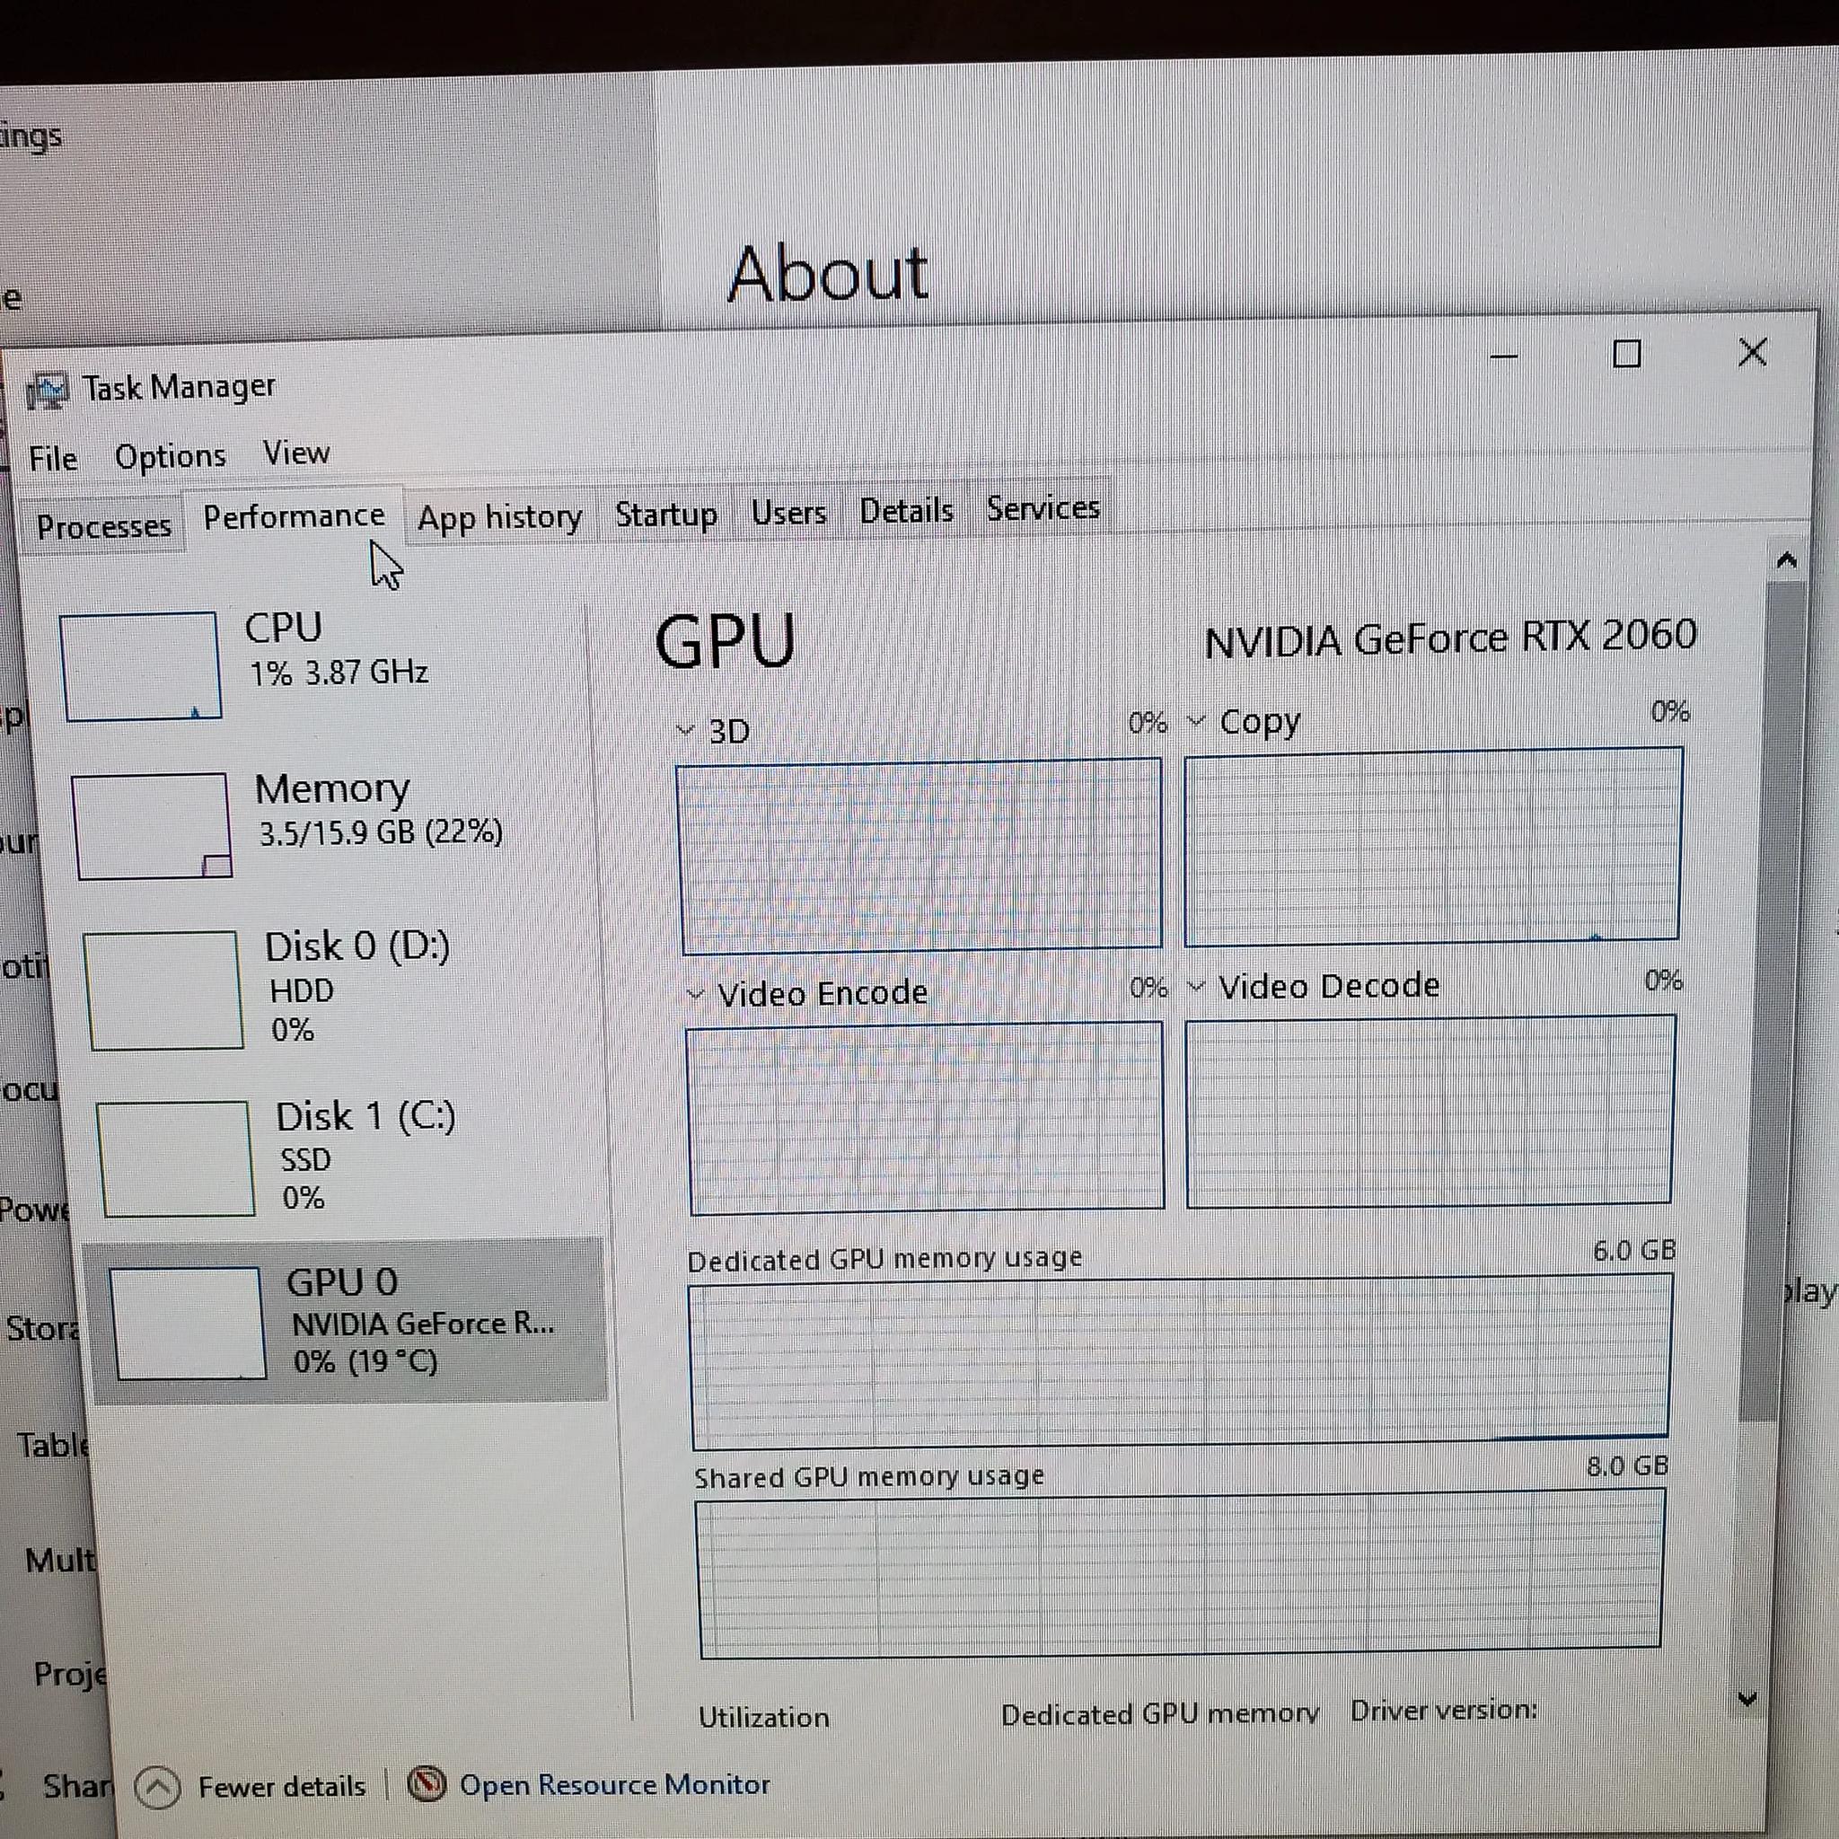Screen dimensions: 1839x1839
Task: Click the 1% 3.87 GHz CPU value
Action: click(339, 673)
